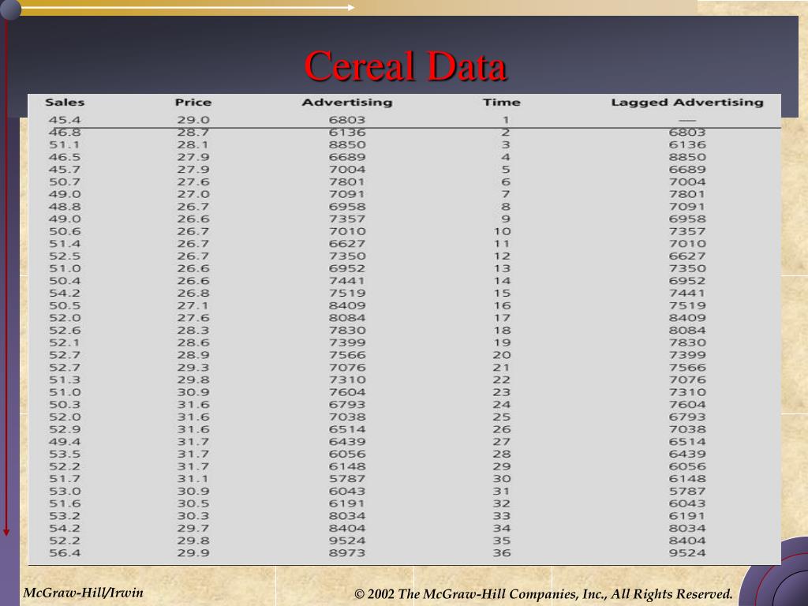Click the Sales value 52.5
The image size is (808, 606).
coord(65,256)
